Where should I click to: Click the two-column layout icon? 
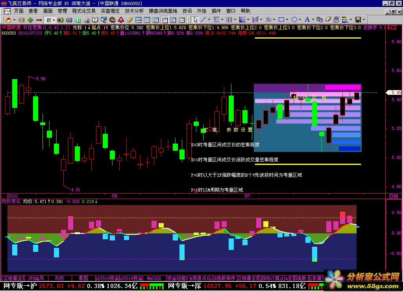coord(147,20)
